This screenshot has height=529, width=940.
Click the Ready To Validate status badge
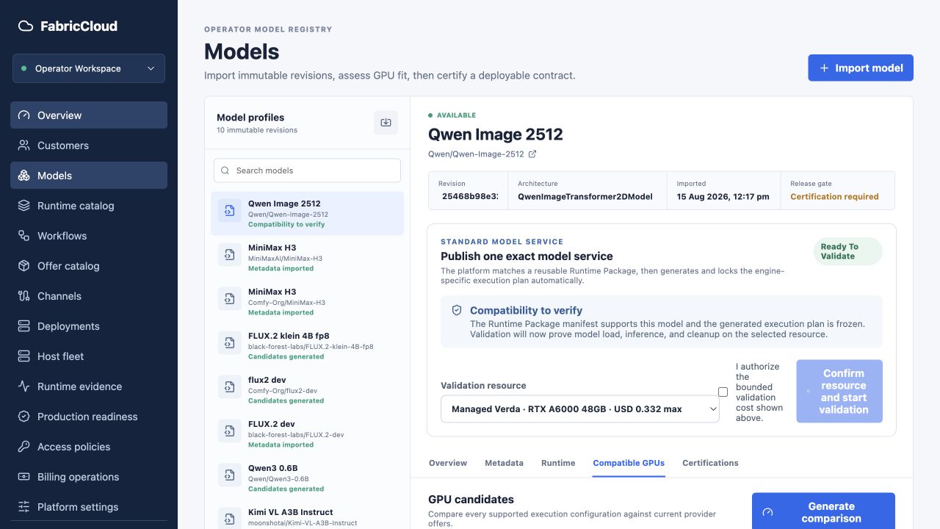[847, 251]
